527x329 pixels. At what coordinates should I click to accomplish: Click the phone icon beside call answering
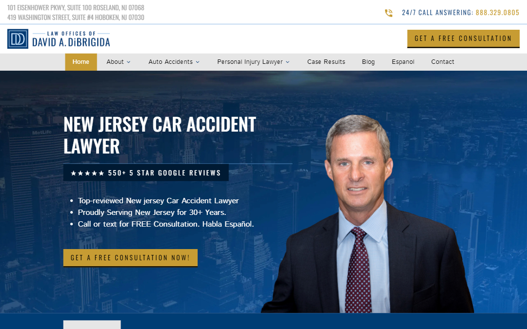coord(388,13)
